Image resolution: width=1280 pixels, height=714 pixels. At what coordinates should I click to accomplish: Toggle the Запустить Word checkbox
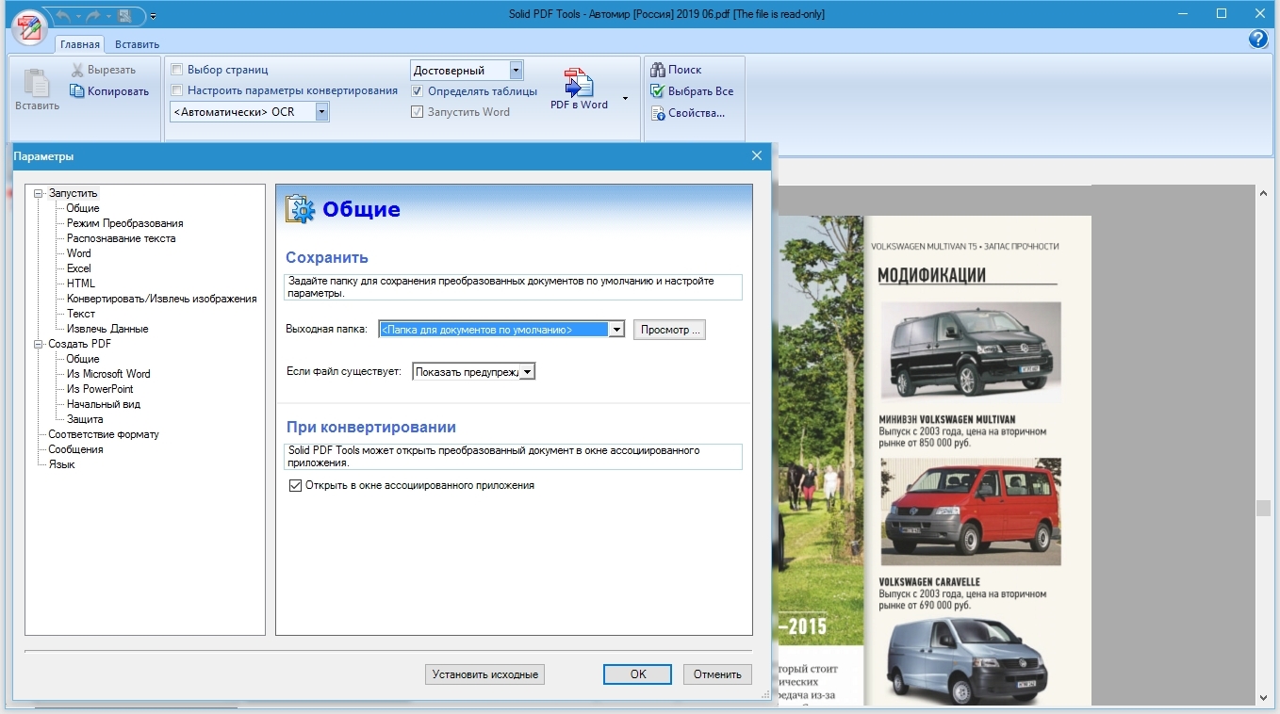tap(417, 112)
